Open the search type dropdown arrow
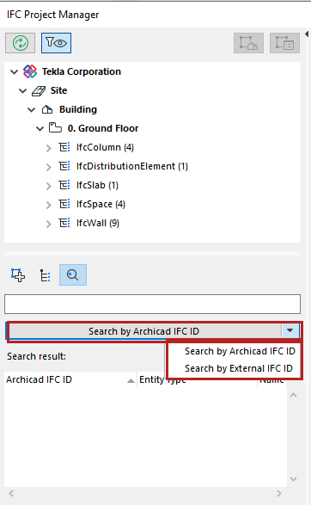The height and width of the screenshot is (505, 311). pos(290,330)
